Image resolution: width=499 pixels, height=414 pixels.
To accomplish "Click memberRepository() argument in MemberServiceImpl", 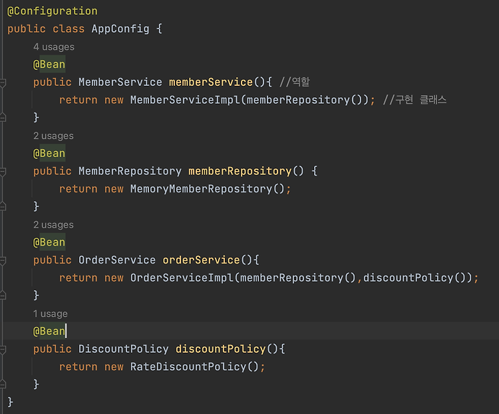I will coord(305,100).
